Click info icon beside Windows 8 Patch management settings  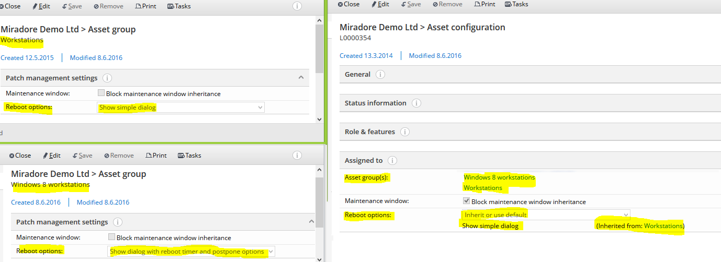pos(118,222)
